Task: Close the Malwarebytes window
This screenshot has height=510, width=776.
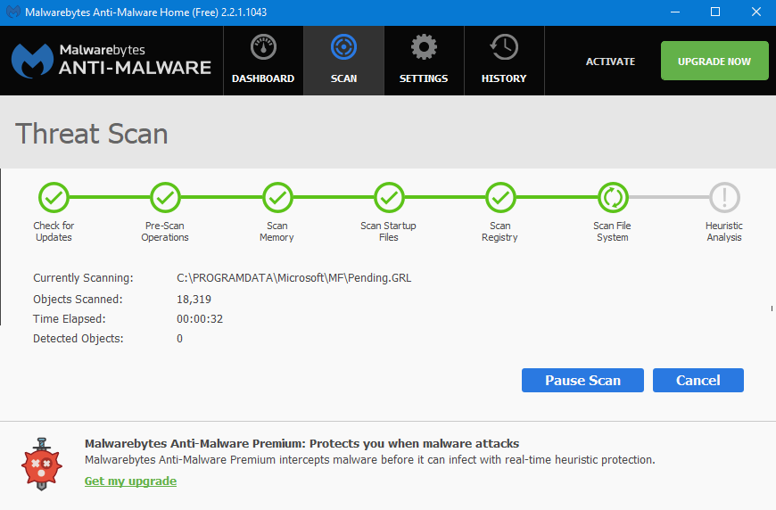Action: (x=756, y=12)
